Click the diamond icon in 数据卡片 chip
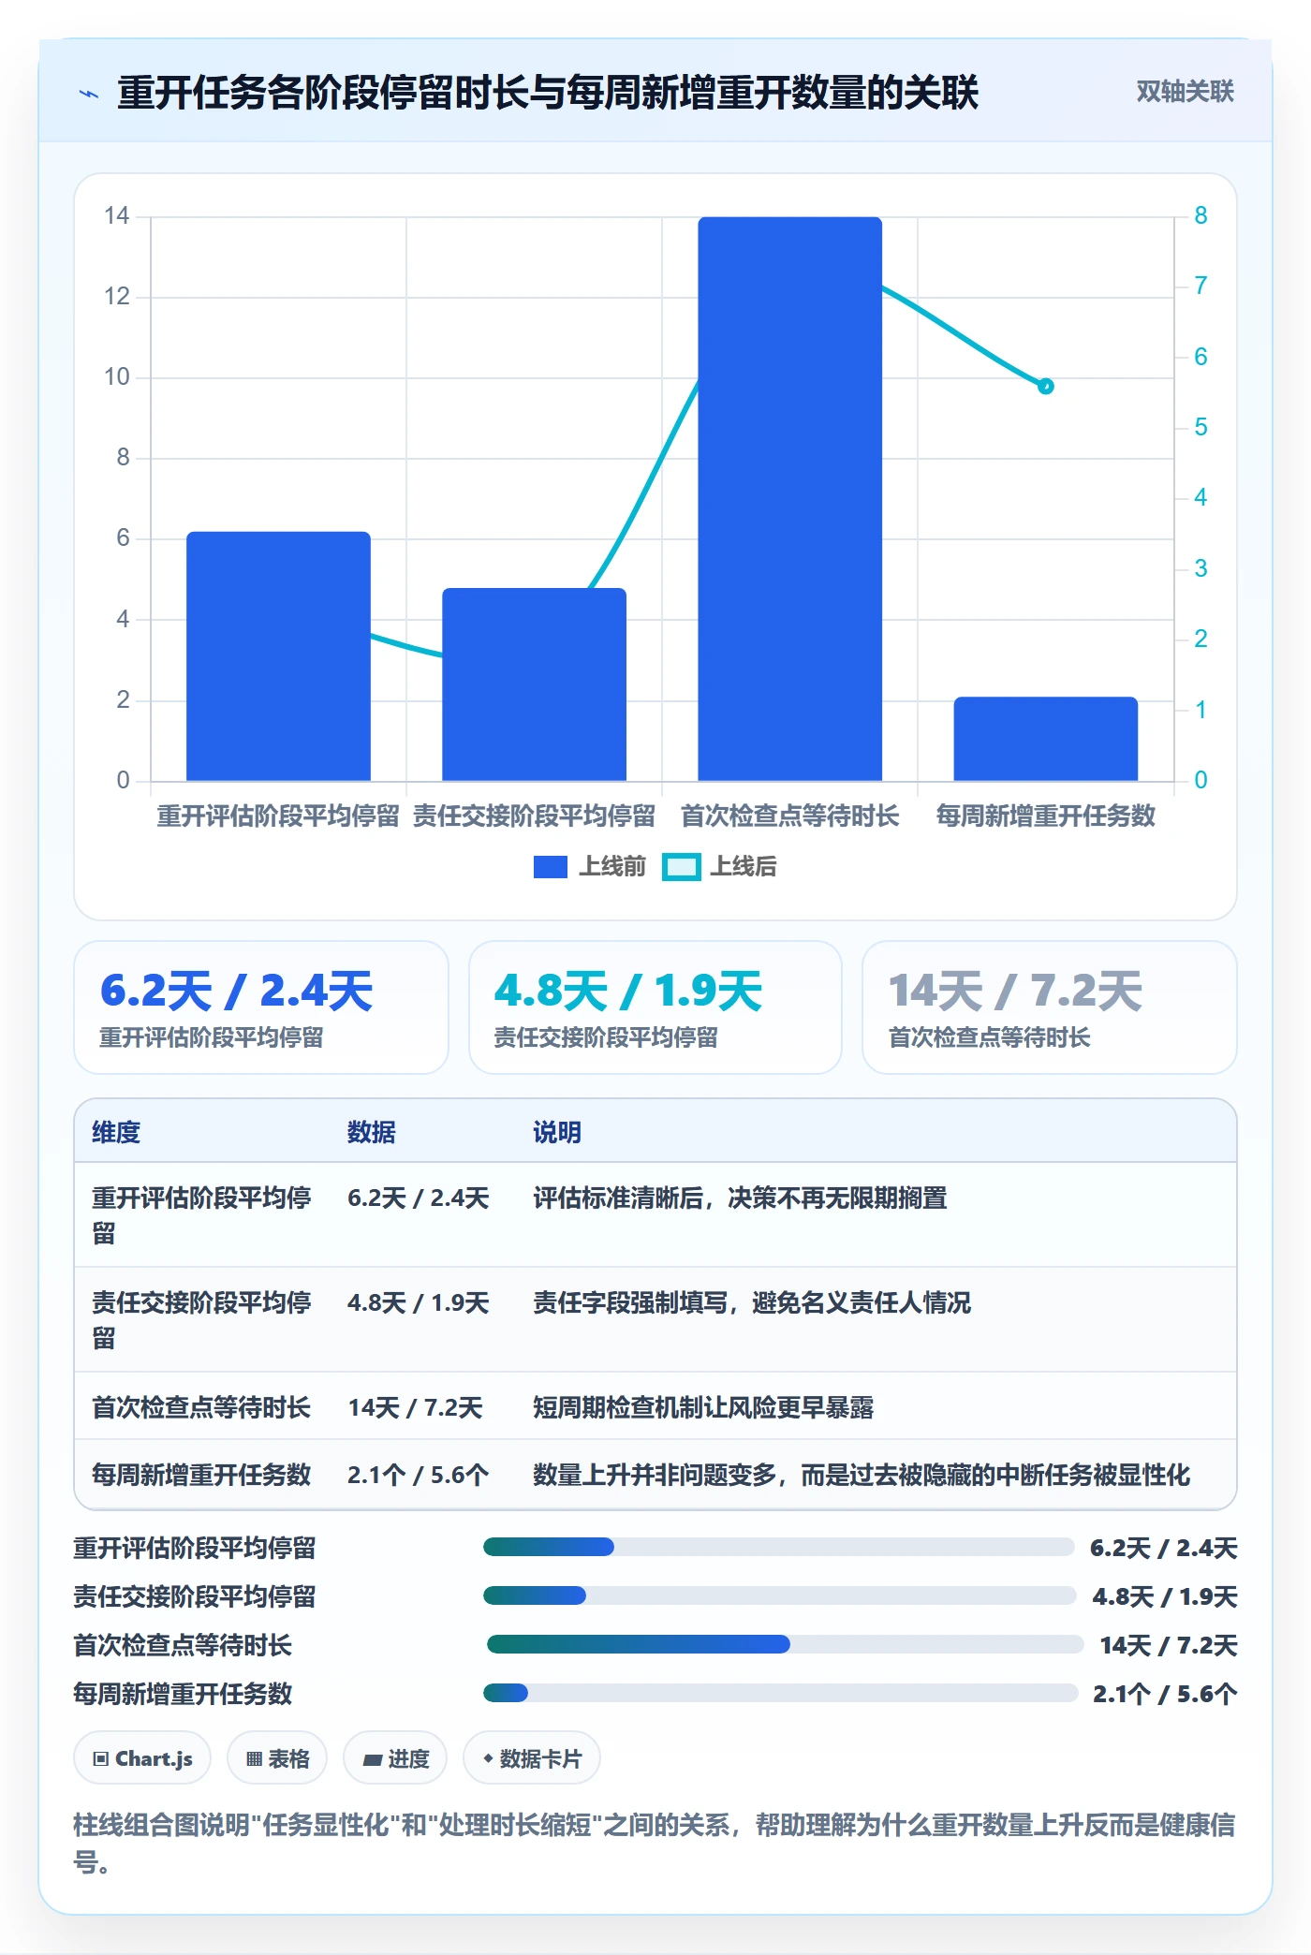Viewport: 1311px width, 1955px height. (x=488, y=1759)
